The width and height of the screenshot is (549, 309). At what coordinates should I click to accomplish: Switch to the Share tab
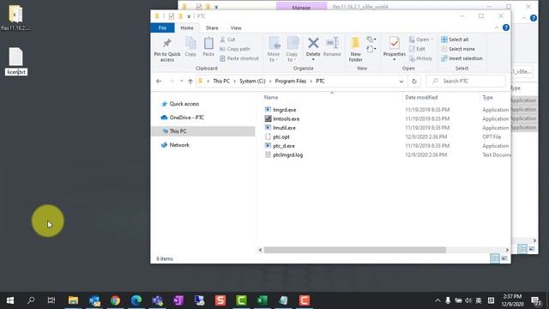click(212, 27)
